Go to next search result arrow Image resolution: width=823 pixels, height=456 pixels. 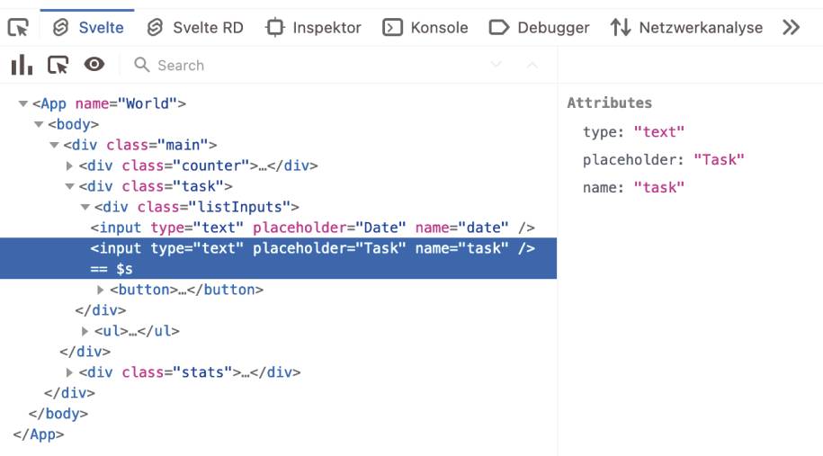tap(496, 65)
